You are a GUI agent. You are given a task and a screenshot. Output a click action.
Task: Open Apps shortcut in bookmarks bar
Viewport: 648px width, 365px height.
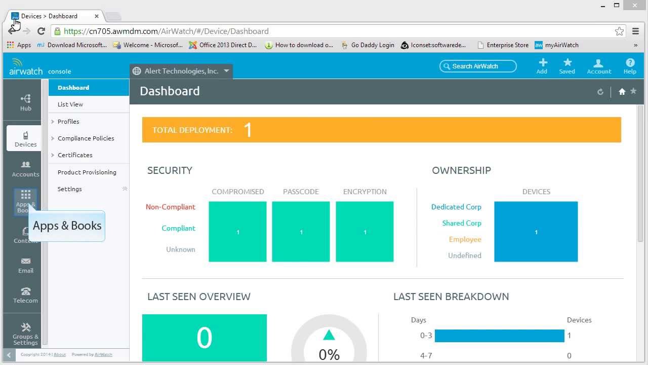pyautogui.click(x=19, y=45)
